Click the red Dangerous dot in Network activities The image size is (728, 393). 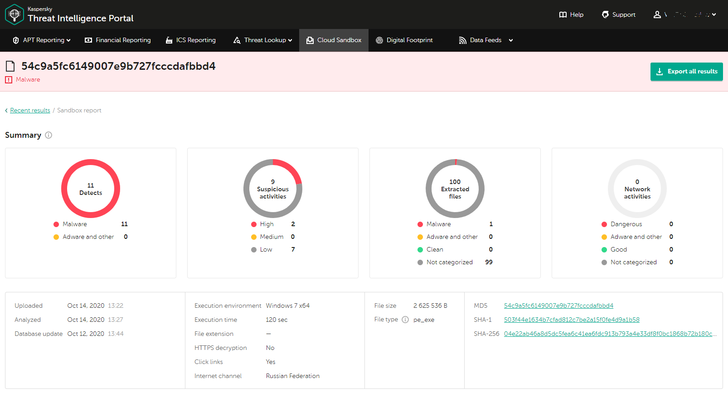point(604,224)
